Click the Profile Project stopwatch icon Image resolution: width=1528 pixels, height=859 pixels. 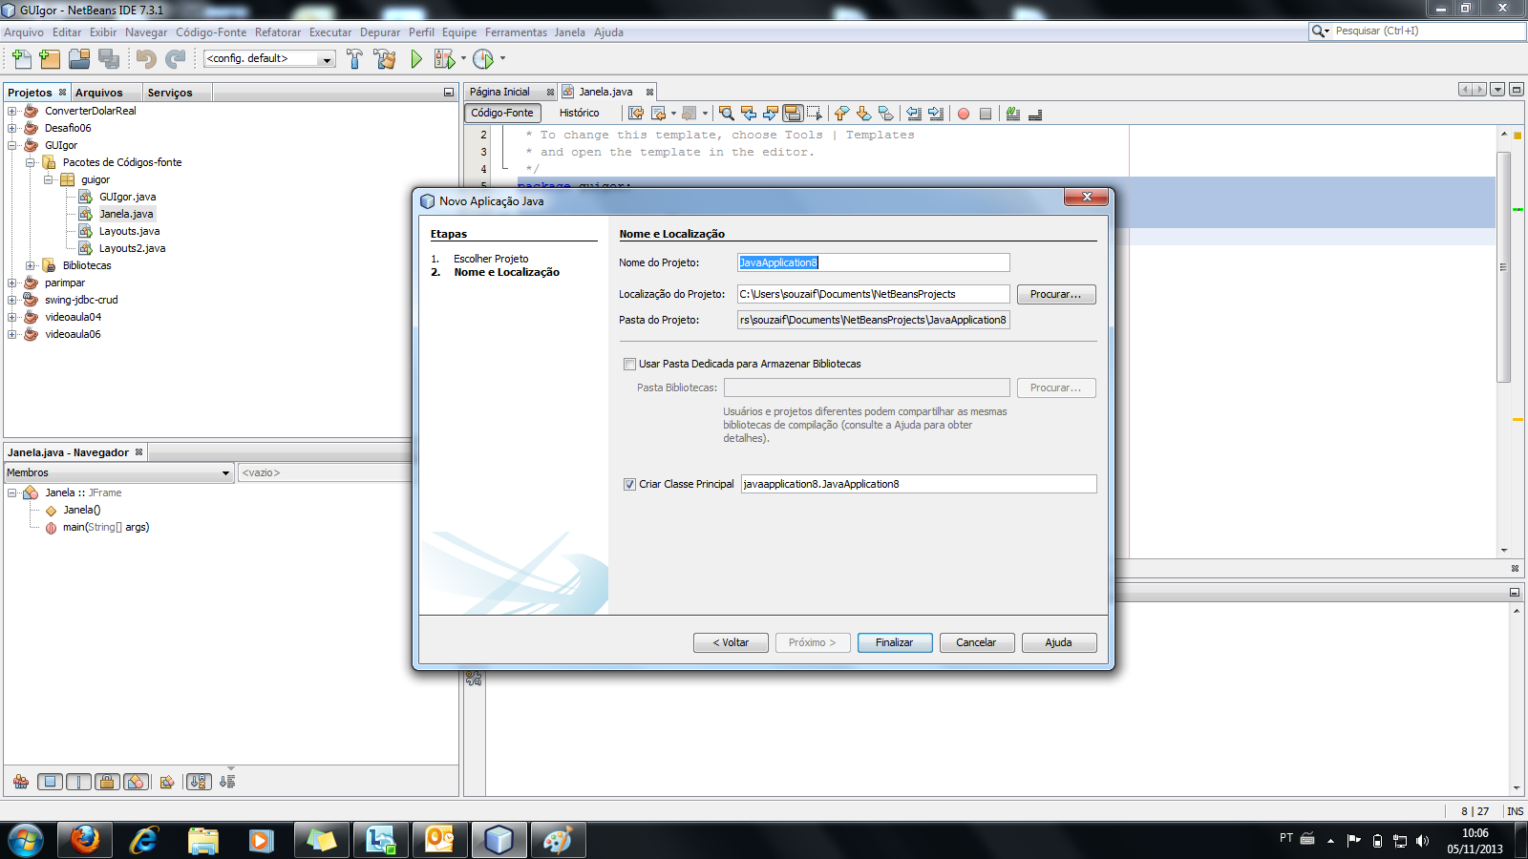482,58
